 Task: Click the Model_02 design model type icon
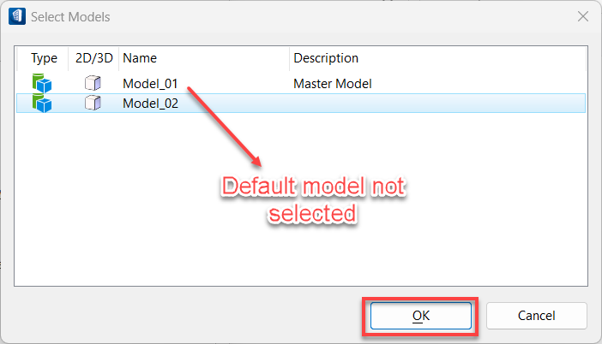click(x=42, y=104)
